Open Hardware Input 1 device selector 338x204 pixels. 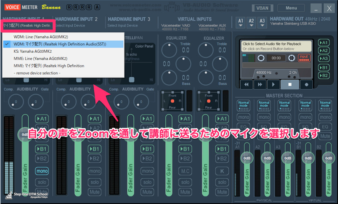point(27,26)
